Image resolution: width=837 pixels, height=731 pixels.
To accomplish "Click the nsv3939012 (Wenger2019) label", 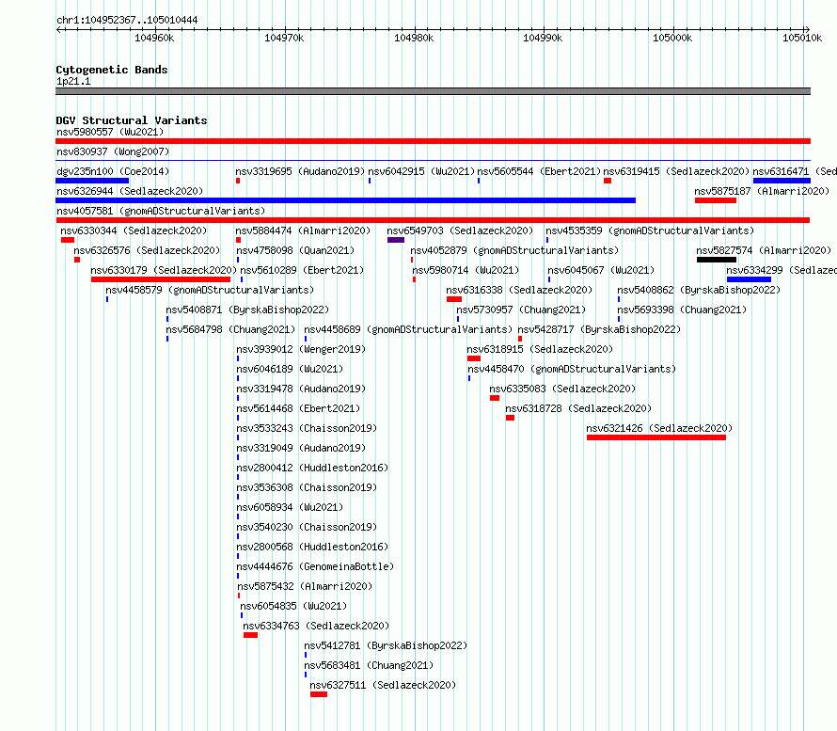I will tap(301, 349).
